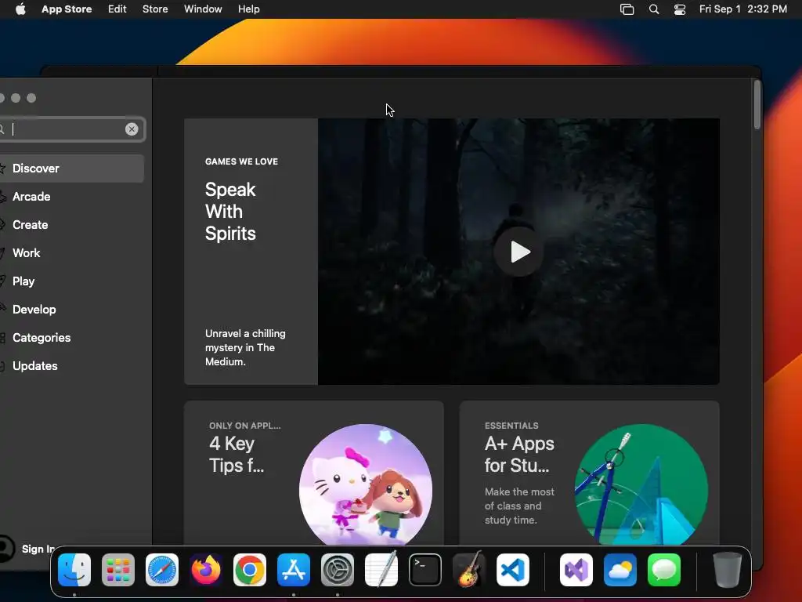Open Messages from the Dock

point(664,570)
